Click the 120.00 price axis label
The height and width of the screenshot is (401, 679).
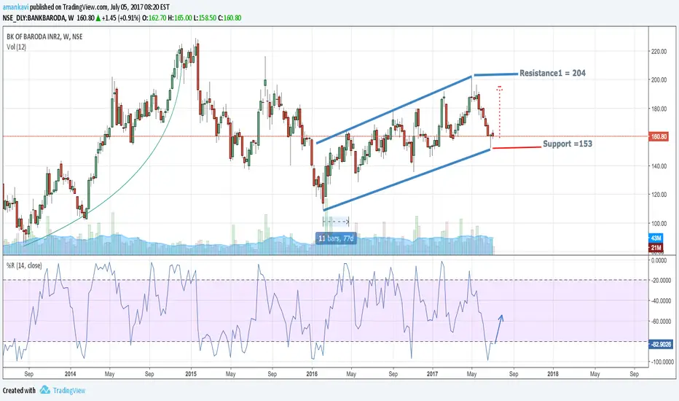coord(659,195)
